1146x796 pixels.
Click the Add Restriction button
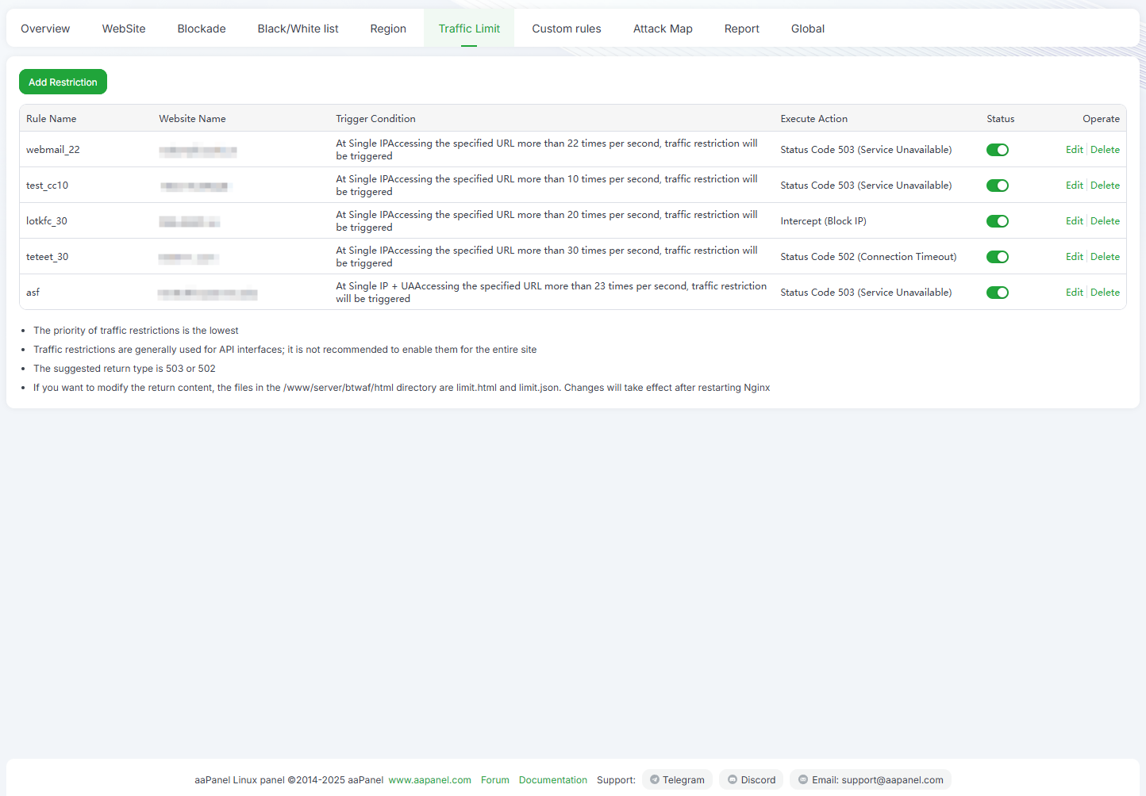[63, 82]
